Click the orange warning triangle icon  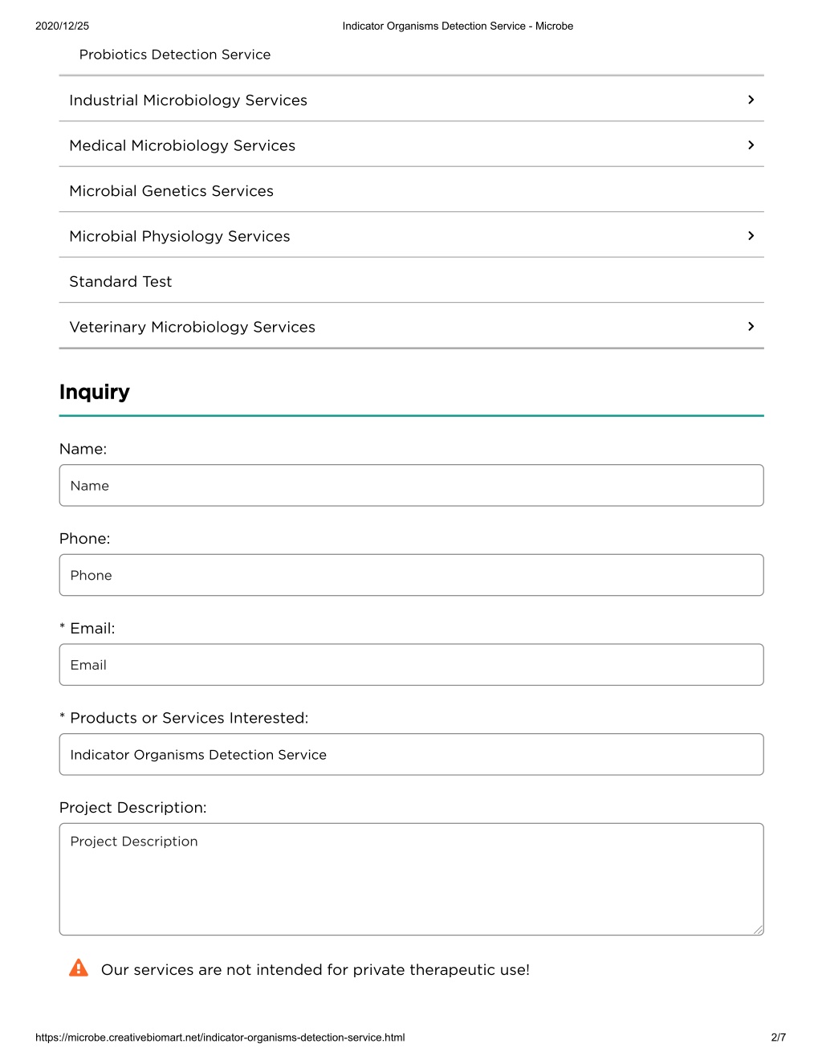79,968
